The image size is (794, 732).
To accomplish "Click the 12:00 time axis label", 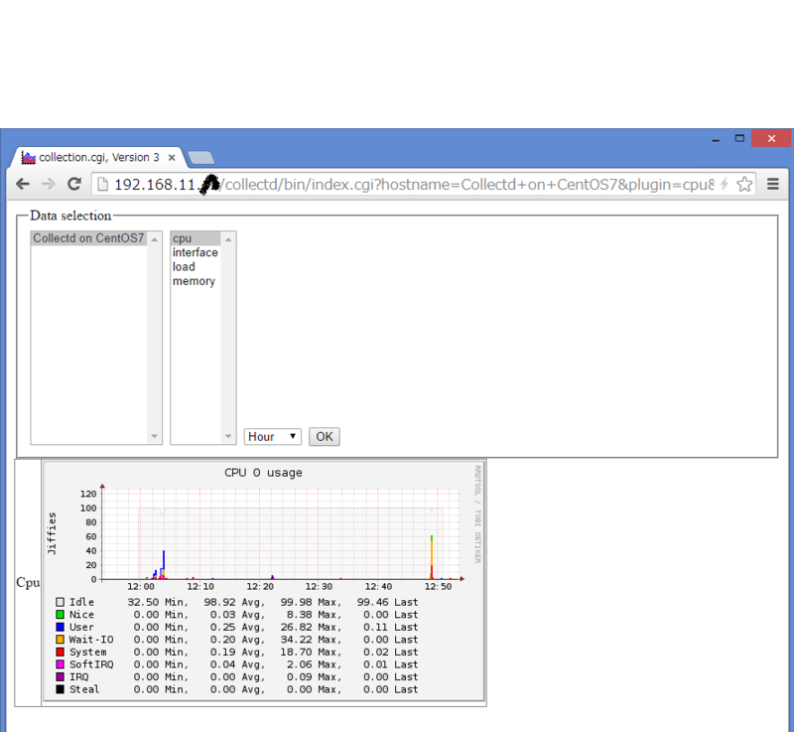I will click(x=141, y=587).
